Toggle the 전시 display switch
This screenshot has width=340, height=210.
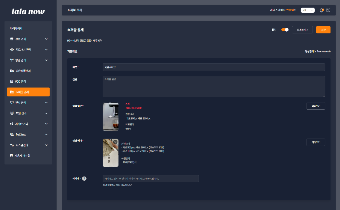click(x=285, y=30)
